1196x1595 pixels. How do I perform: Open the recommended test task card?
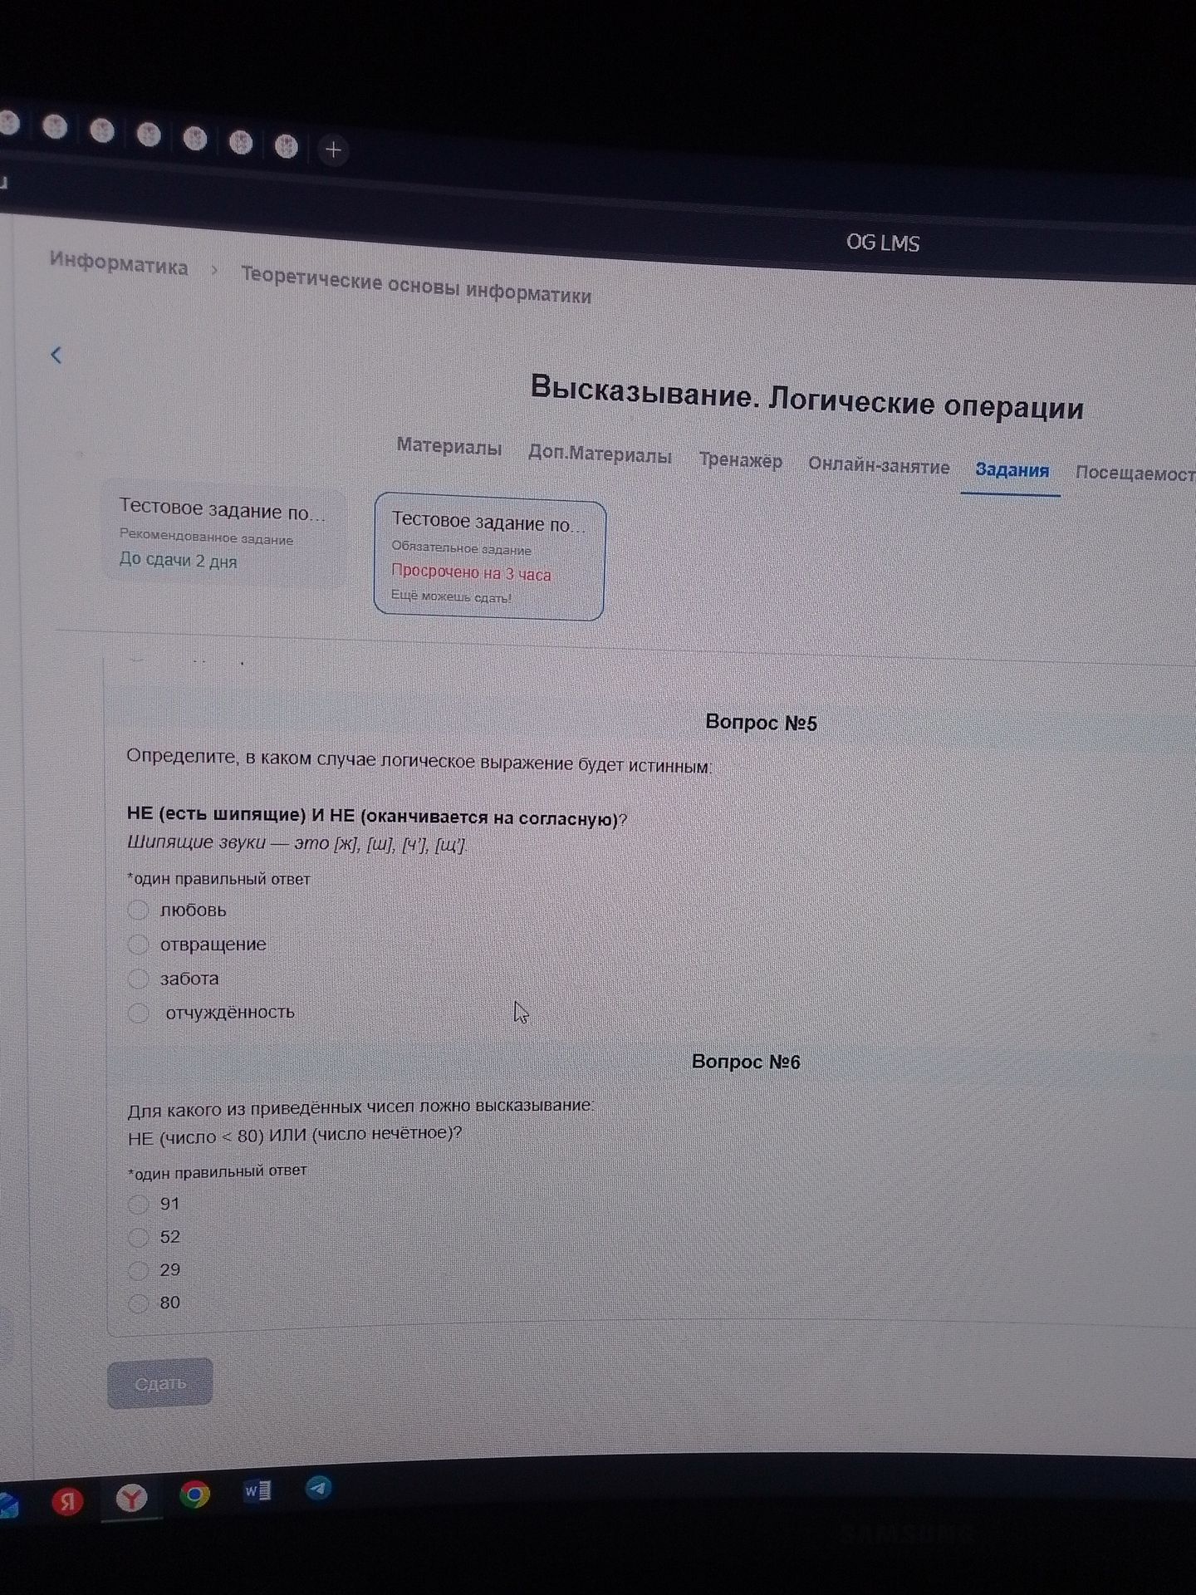click(222, 533)
